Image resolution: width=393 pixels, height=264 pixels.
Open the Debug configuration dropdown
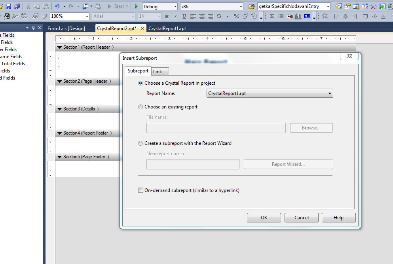pyautogui.click(x=159, y=6)
